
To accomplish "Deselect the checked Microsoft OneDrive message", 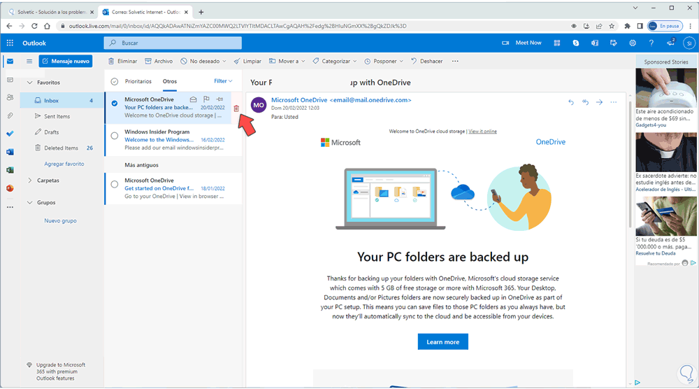I will (x=115, y=103).
